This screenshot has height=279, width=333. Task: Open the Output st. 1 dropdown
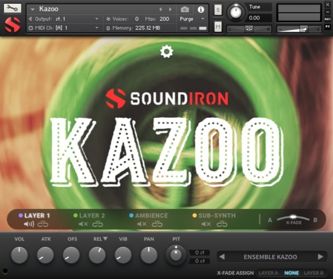(x=64, y=19)
